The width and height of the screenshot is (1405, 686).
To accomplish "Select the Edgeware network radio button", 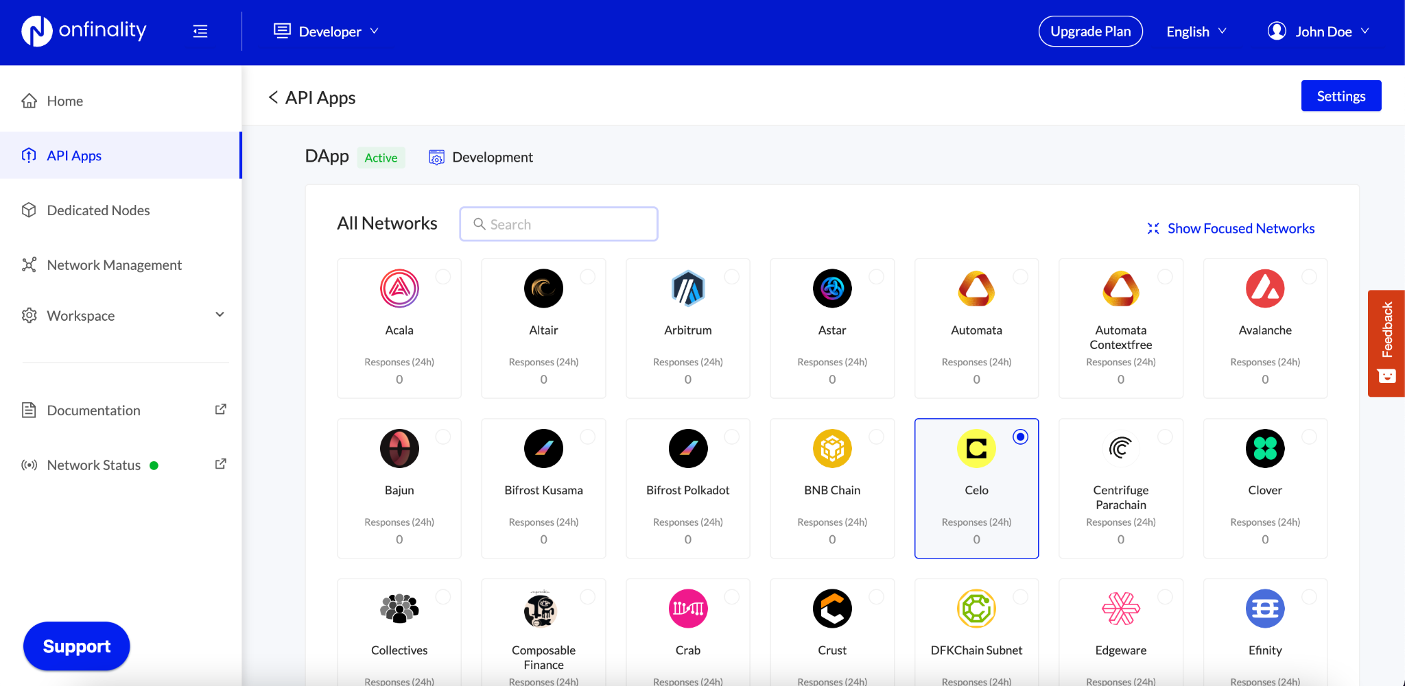I will (1165, 597).
